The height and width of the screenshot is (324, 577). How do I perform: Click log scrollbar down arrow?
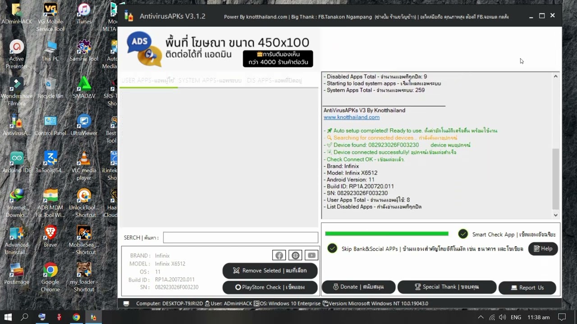click(555, 215)
